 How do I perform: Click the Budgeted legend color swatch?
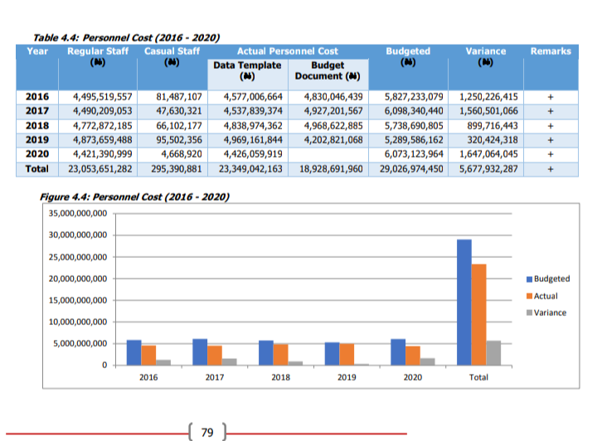point(529,279)
